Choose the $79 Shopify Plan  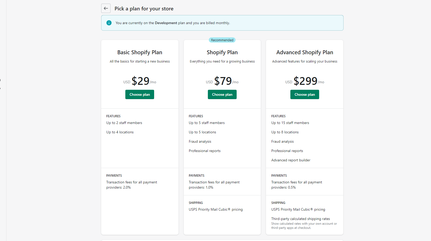[x=222, y=94]
